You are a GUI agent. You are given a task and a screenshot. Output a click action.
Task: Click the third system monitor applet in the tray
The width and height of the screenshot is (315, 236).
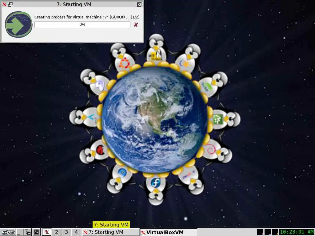[275, 232]
